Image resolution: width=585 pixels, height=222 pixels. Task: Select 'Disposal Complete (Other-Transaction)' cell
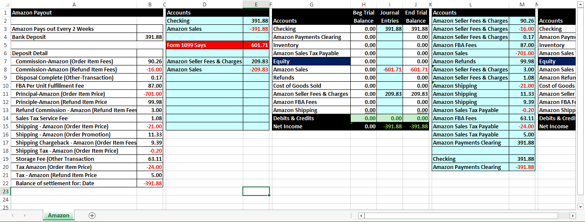tap(74, 77)
